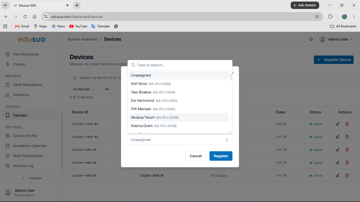Open notifications bell icon
The width and height of the screenshot is (360, 202).
(x=311, y=39)
